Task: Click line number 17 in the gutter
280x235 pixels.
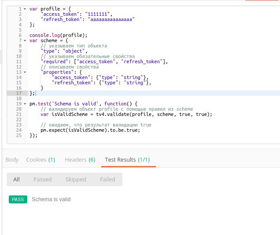Action: 19,93
